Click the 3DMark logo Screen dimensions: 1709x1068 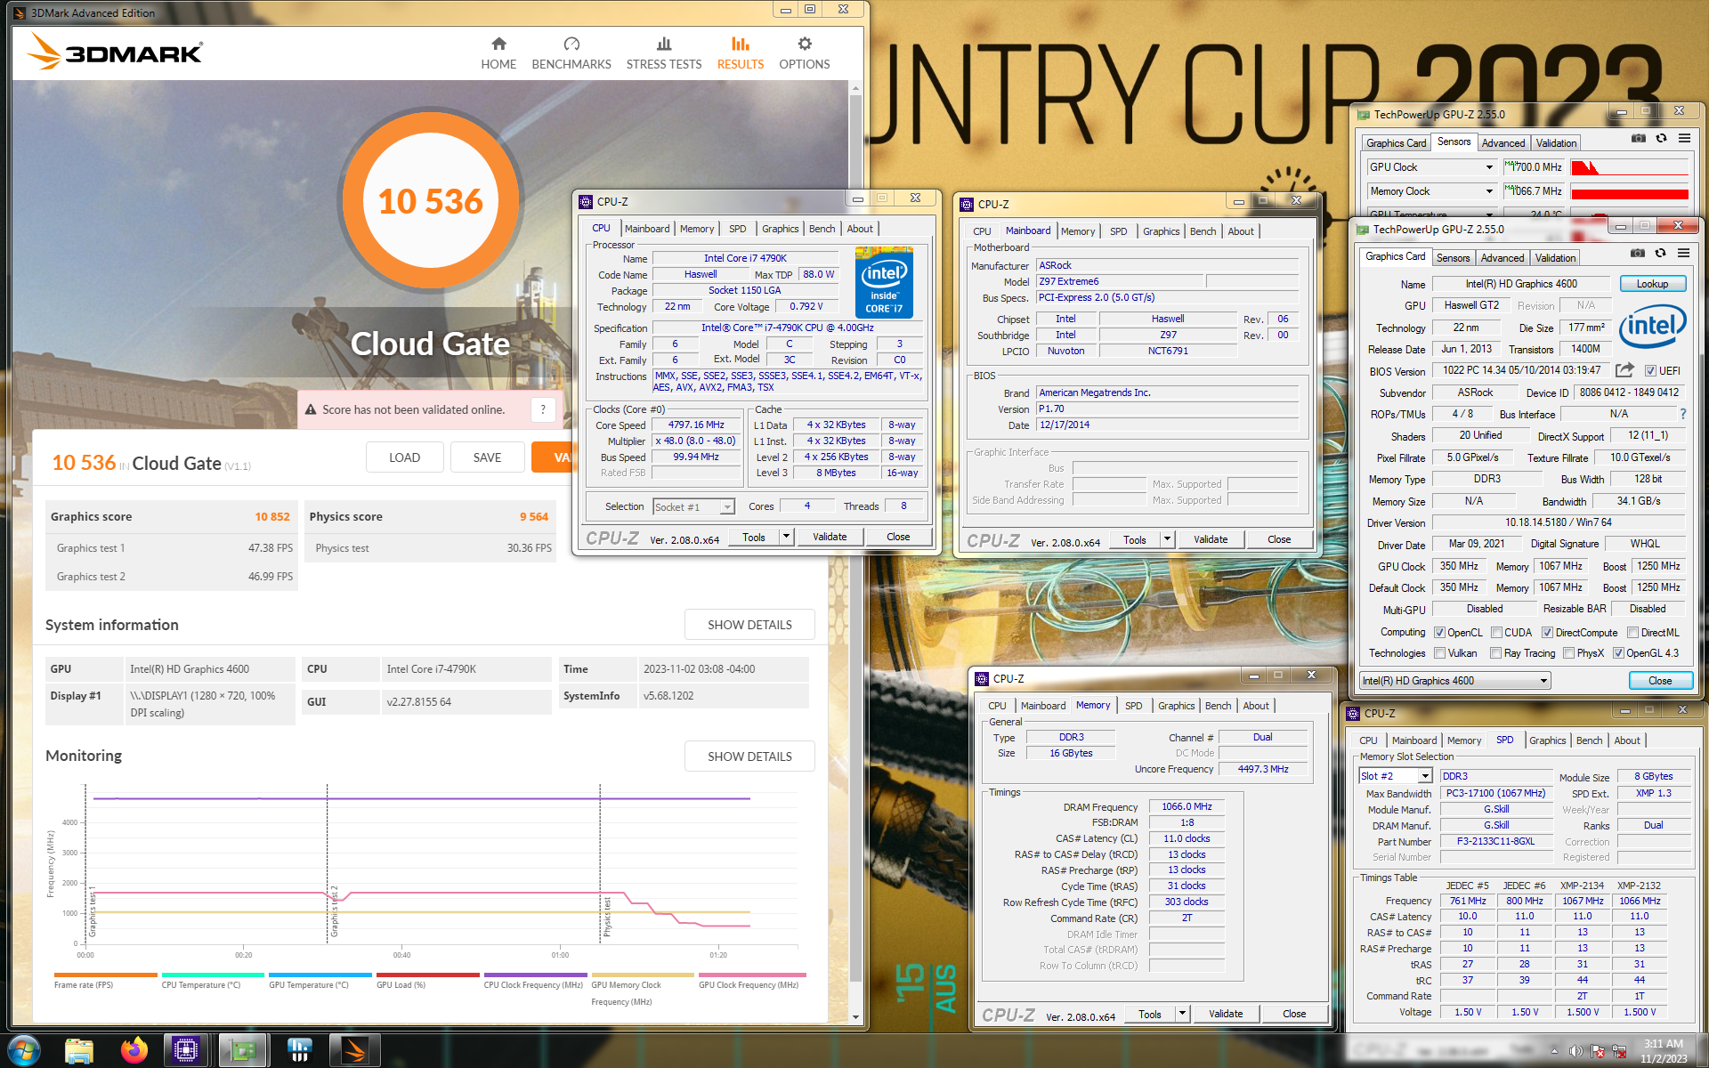pos(116,52)
